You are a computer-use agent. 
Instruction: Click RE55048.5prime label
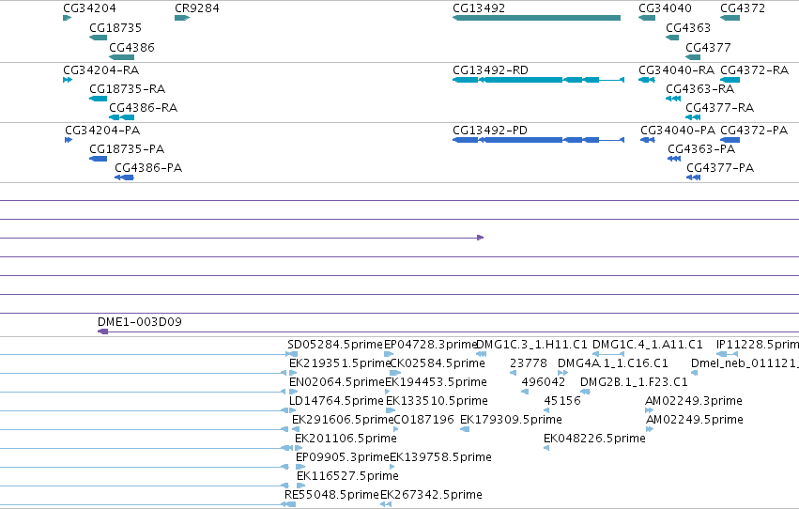[x=331, y=495]
